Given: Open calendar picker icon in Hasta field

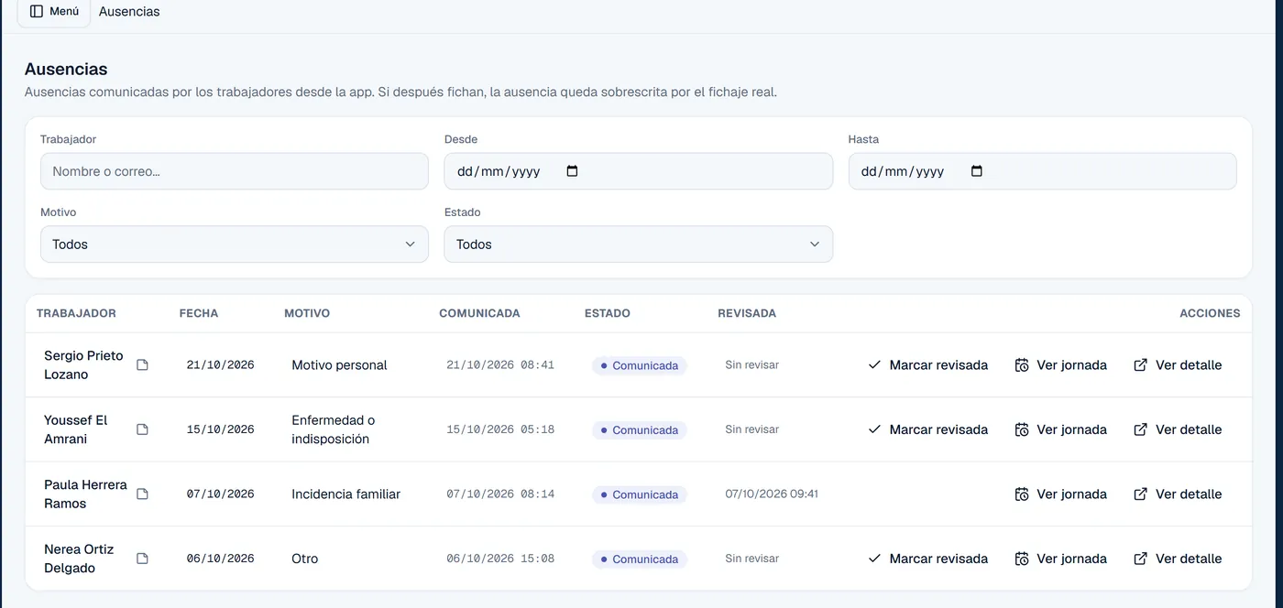Looking at the screenshot, I should click(977, 171).
